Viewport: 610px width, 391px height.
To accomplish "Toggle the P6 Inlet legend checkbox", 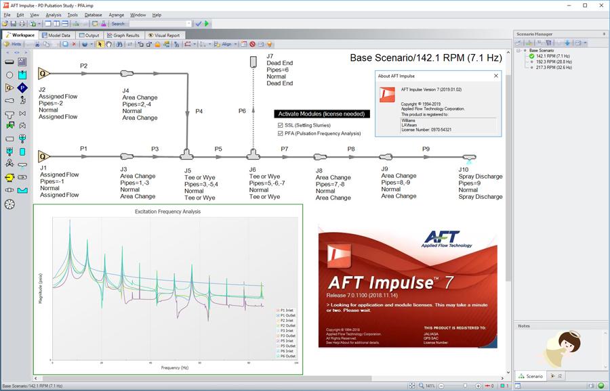I will 278,350.
